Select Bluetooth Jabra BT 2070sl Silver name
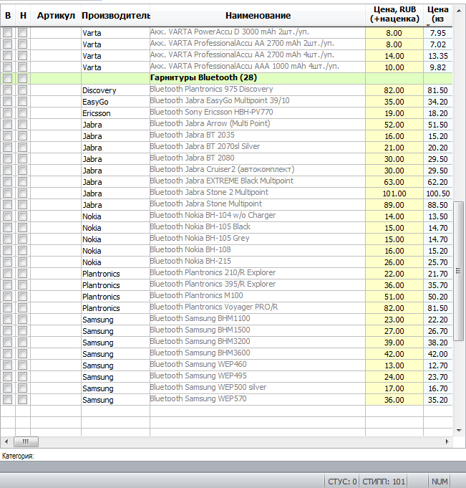Screen dimensions: 466x488 tap(205, 147)
